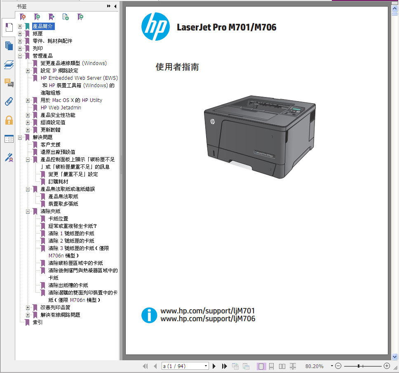
Task: Open the Bookmarks sidebar panel
Action: coord(9,28)
